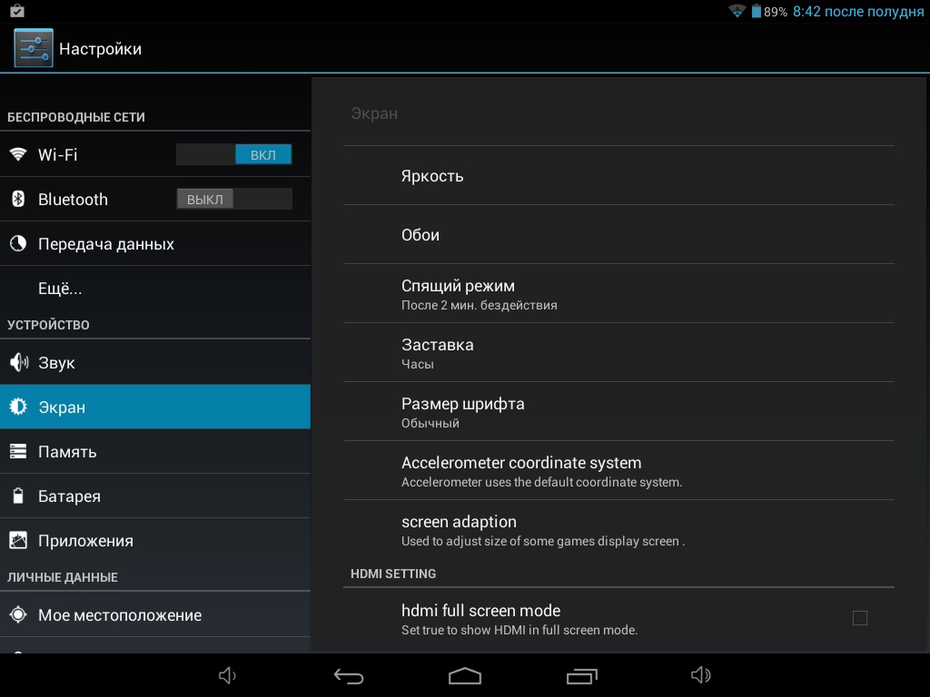Image resolution: width=930 pixels, height=697 pixels.
Task: Open Заставка screensaver settings
Action: 618,353
